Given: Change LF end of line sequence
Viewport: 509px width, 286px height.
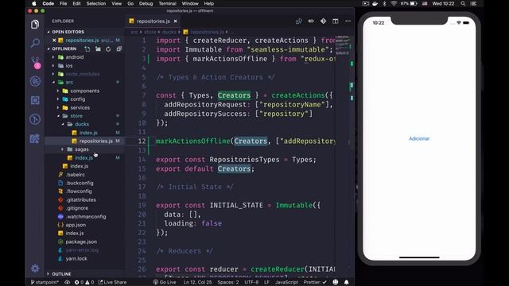Looking at the screenshot, I should (266, 282).
